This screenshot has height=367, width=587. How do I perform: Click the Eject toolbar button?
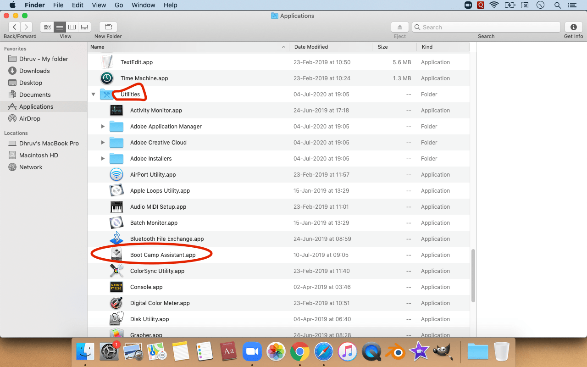coord(400,27)
